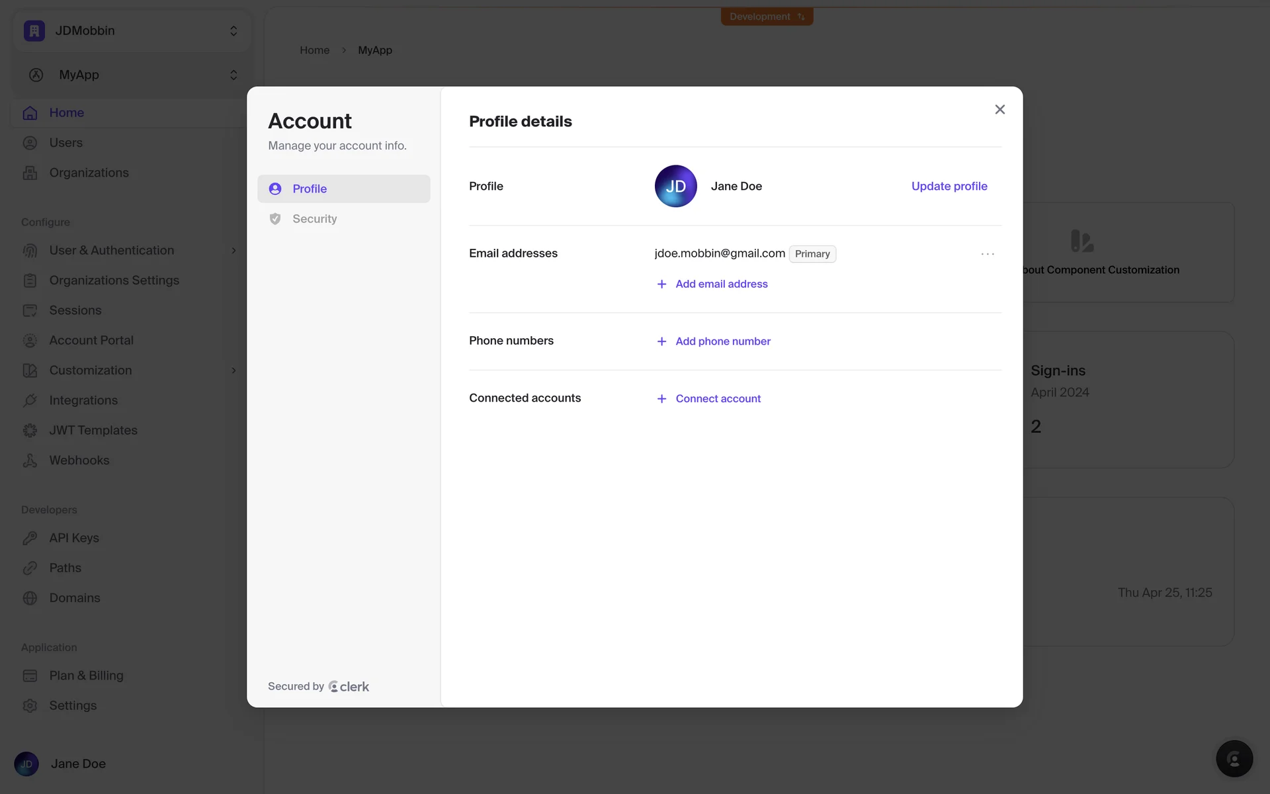Click the Connect account link
1270x794 pixels.
(718, 399)
